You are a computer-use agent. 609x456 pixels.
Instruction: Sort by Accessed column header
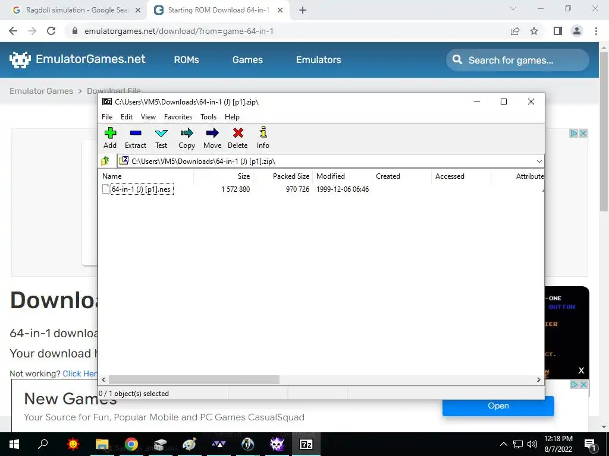point(461,176)
